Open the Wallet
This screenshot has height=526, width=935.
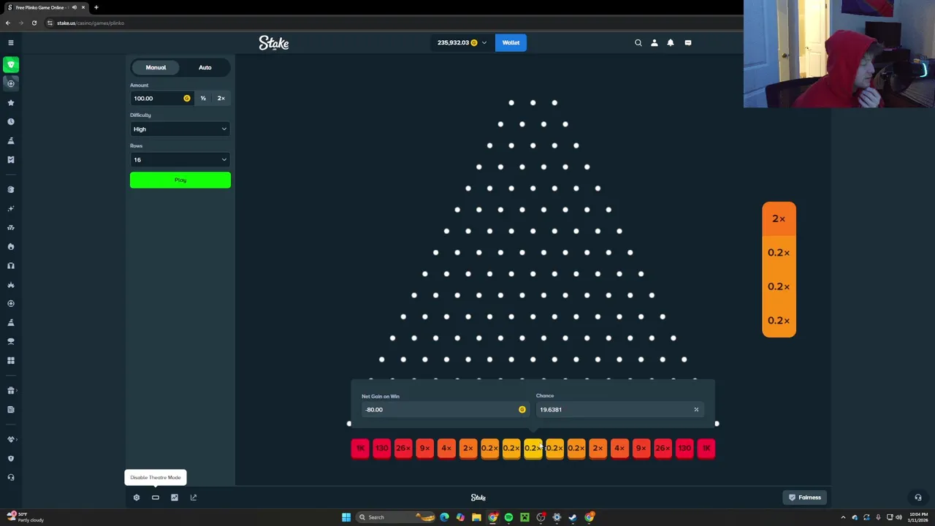coord(511,42)
